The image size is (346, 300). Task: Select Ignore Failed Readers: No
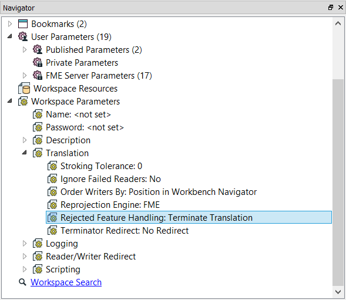pyautogui.click(x=110, y=179)
